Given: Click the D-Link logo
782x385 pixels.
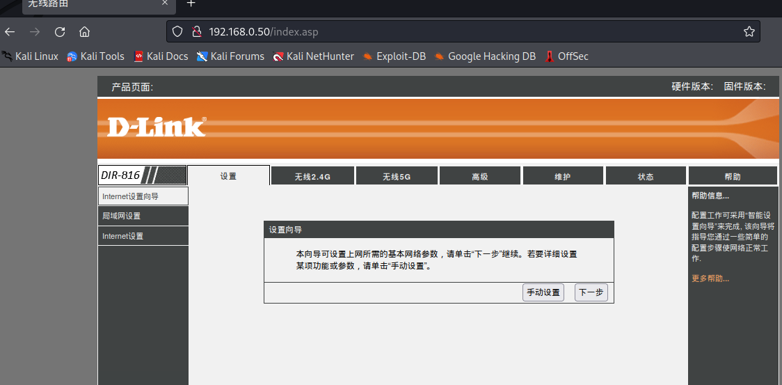Looking at the screenshot, I should tap(157, 127).
